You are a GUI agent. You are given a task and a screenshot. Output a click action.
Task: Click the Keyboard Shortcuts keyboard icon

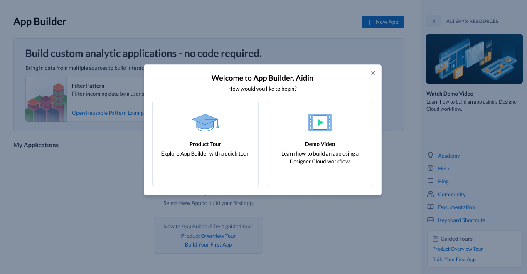point(431,220)
